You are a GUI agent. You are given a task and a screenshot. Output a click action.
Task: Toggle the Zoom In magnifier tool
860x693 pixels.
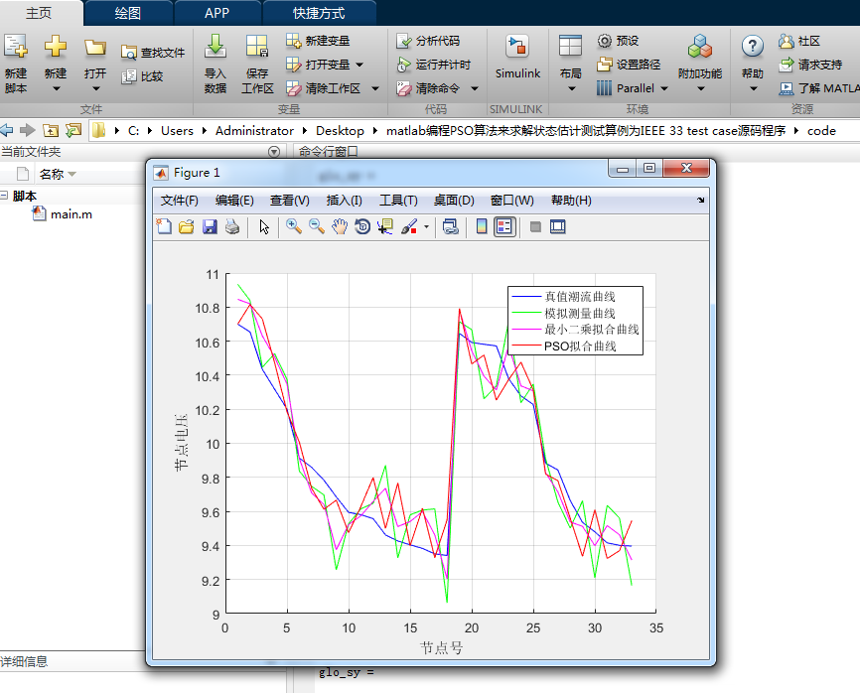[293, 226]
